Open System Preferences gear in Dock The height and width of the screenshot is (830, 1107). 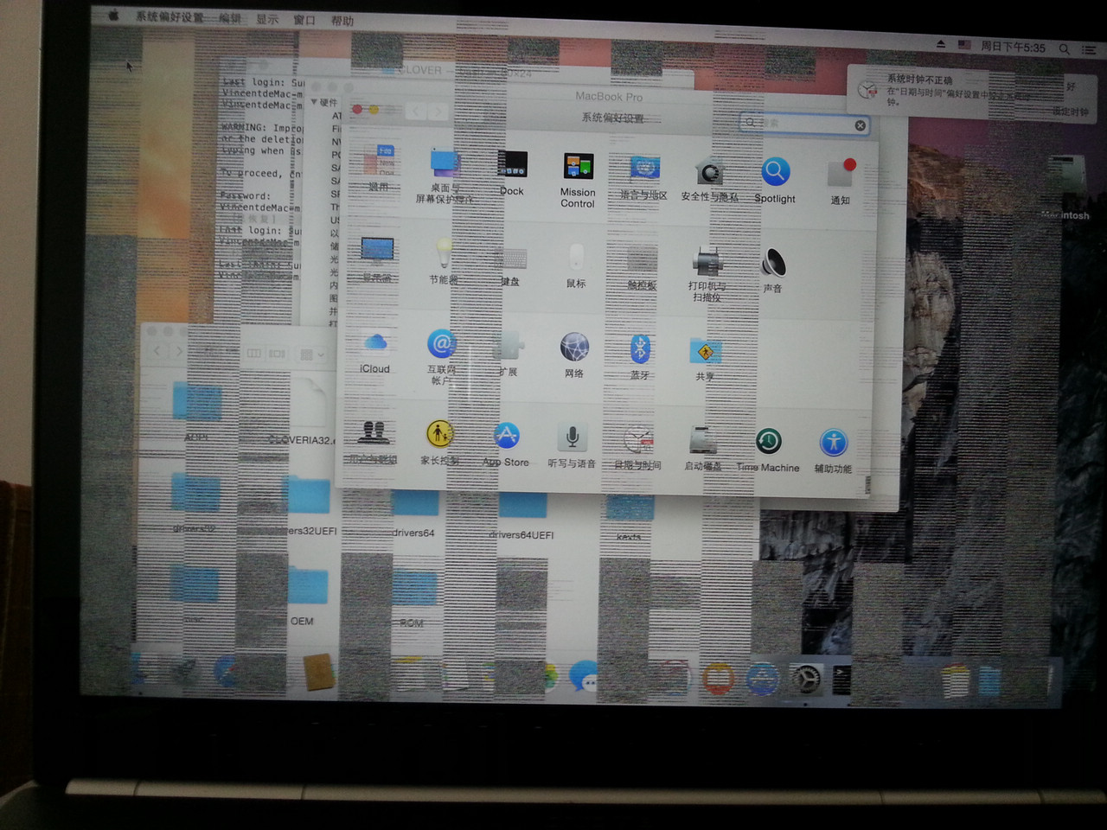(807, 680)
